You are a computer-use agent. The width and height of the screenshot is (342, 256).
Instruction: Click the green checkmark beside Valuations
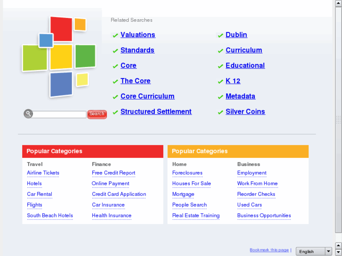coord(115,35)
